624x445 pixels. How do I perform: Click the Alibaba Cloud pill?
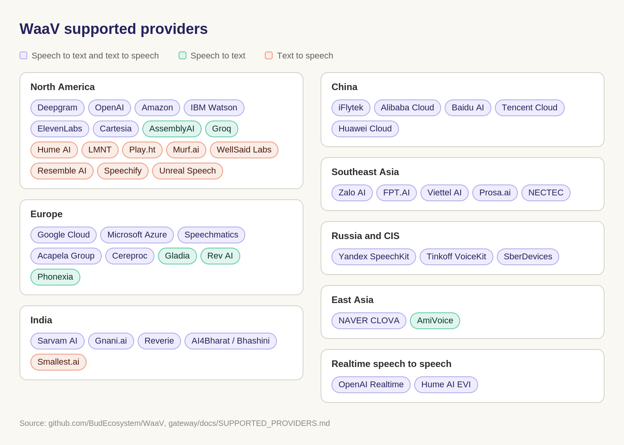(x=408, y=108)
